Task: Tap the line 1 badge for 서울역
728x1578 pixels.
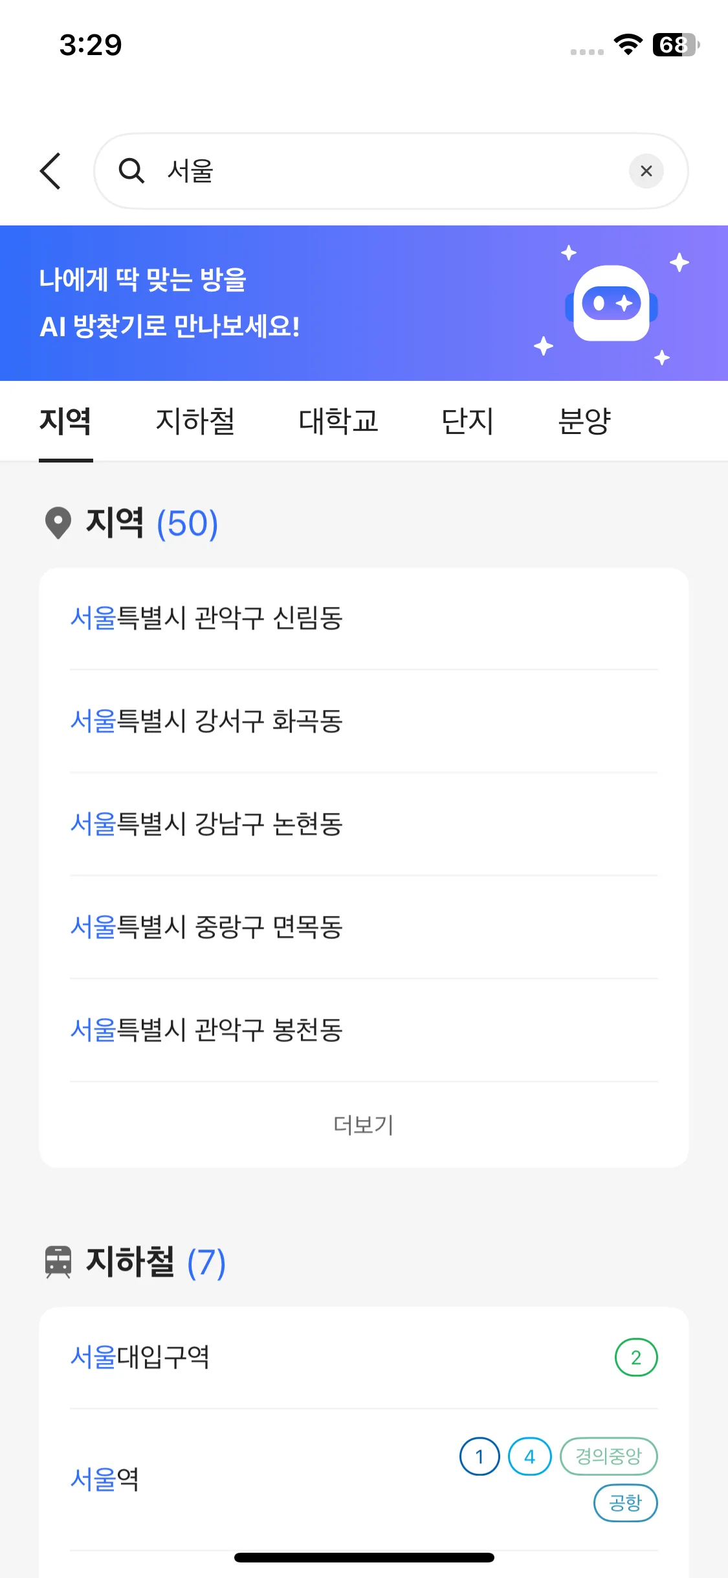Action: pos(480,1456)
